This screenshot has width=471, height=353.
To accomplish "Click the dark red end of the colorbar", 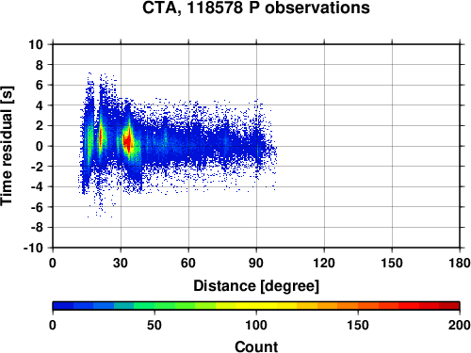I will click(x=449, y=306).
